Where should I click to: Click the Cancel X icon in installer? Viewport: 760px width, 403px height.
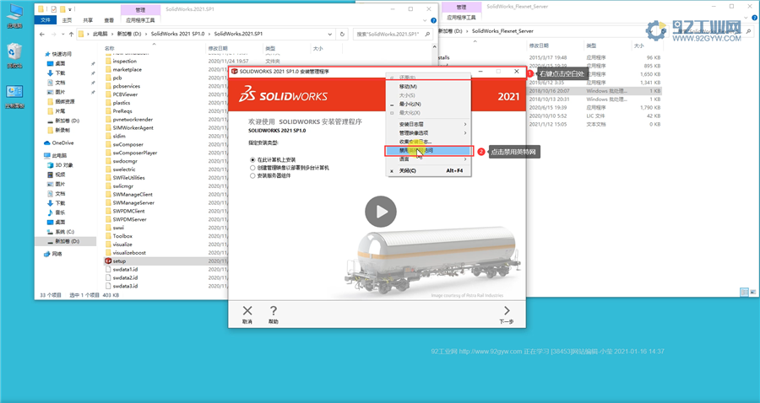click(x=247, y=310)
